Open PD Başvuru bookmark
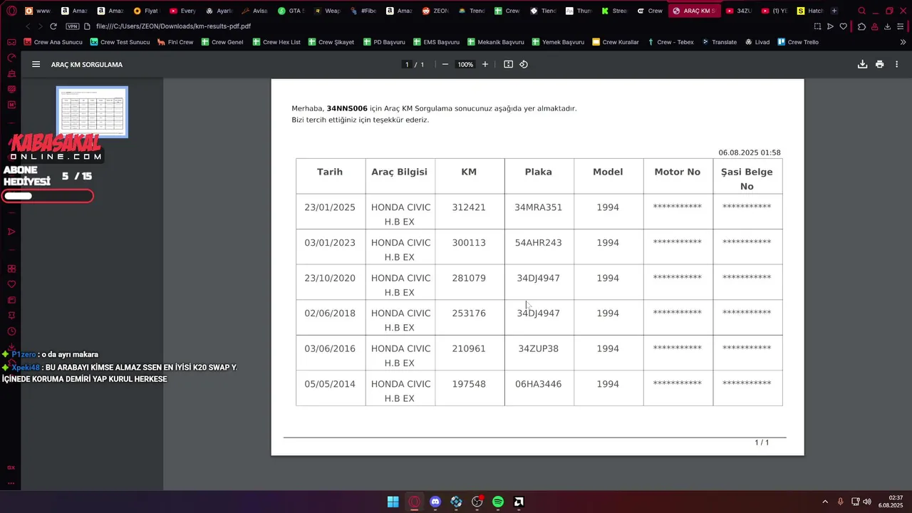Image resolution: width=912 pixels, height=513 pixels. [x=383, y=42]
